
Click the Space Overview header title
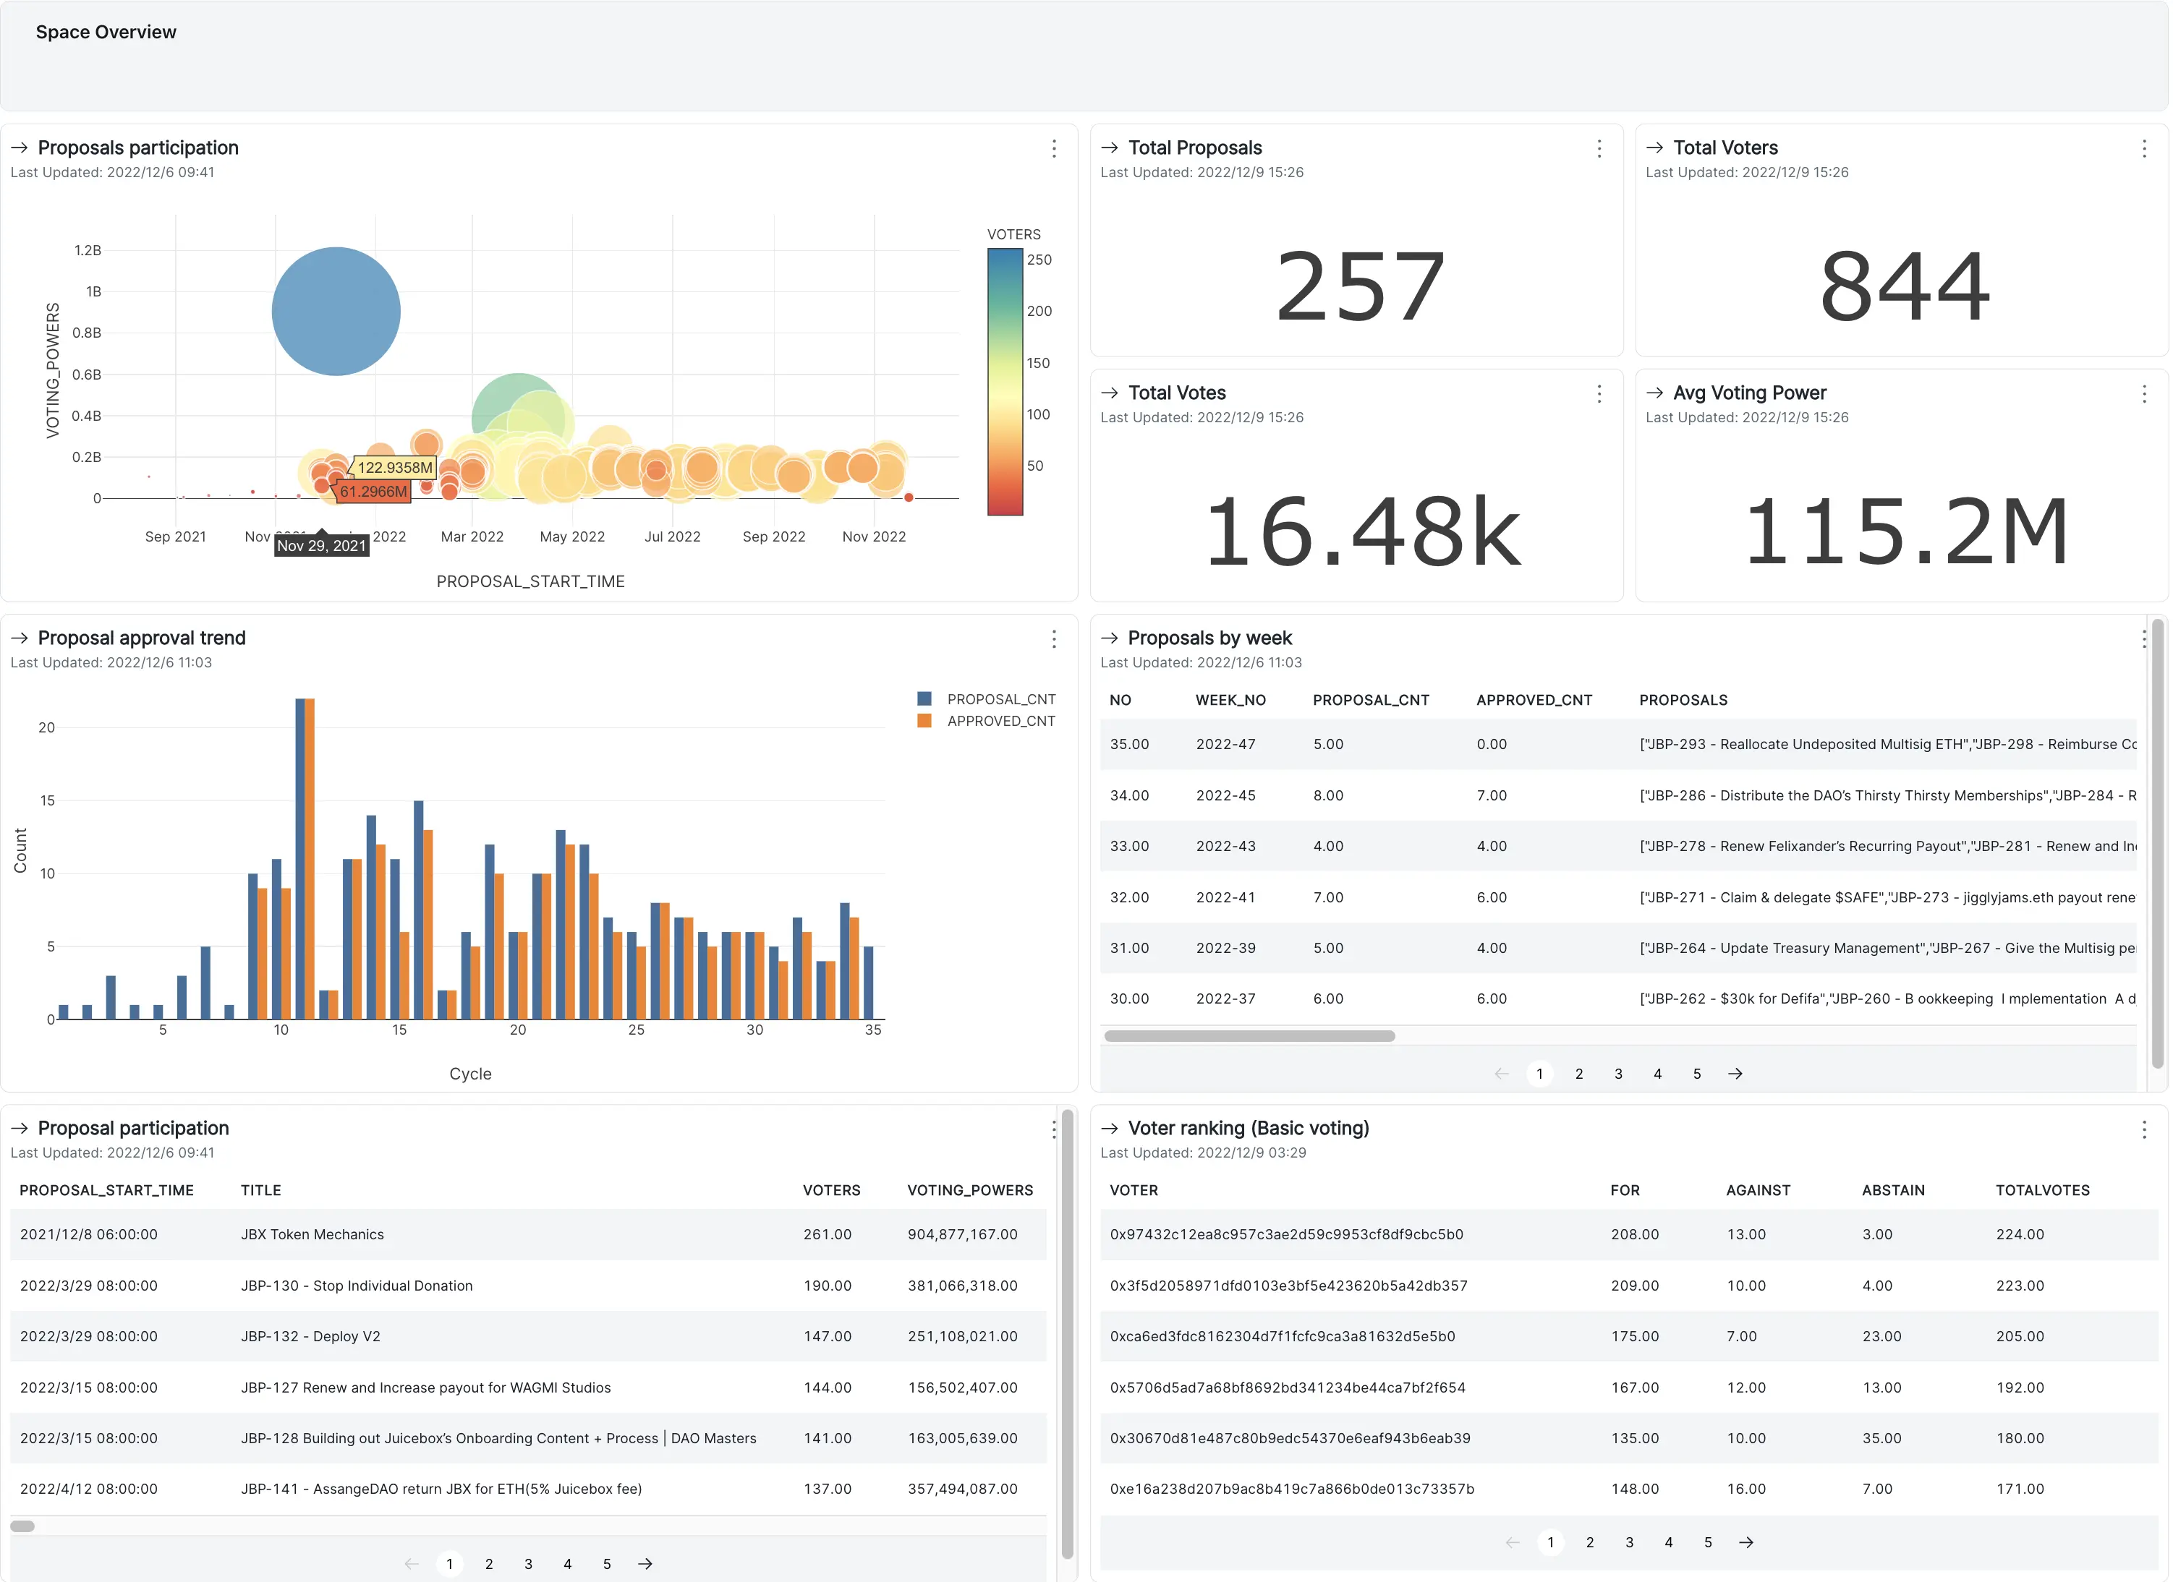106,32
